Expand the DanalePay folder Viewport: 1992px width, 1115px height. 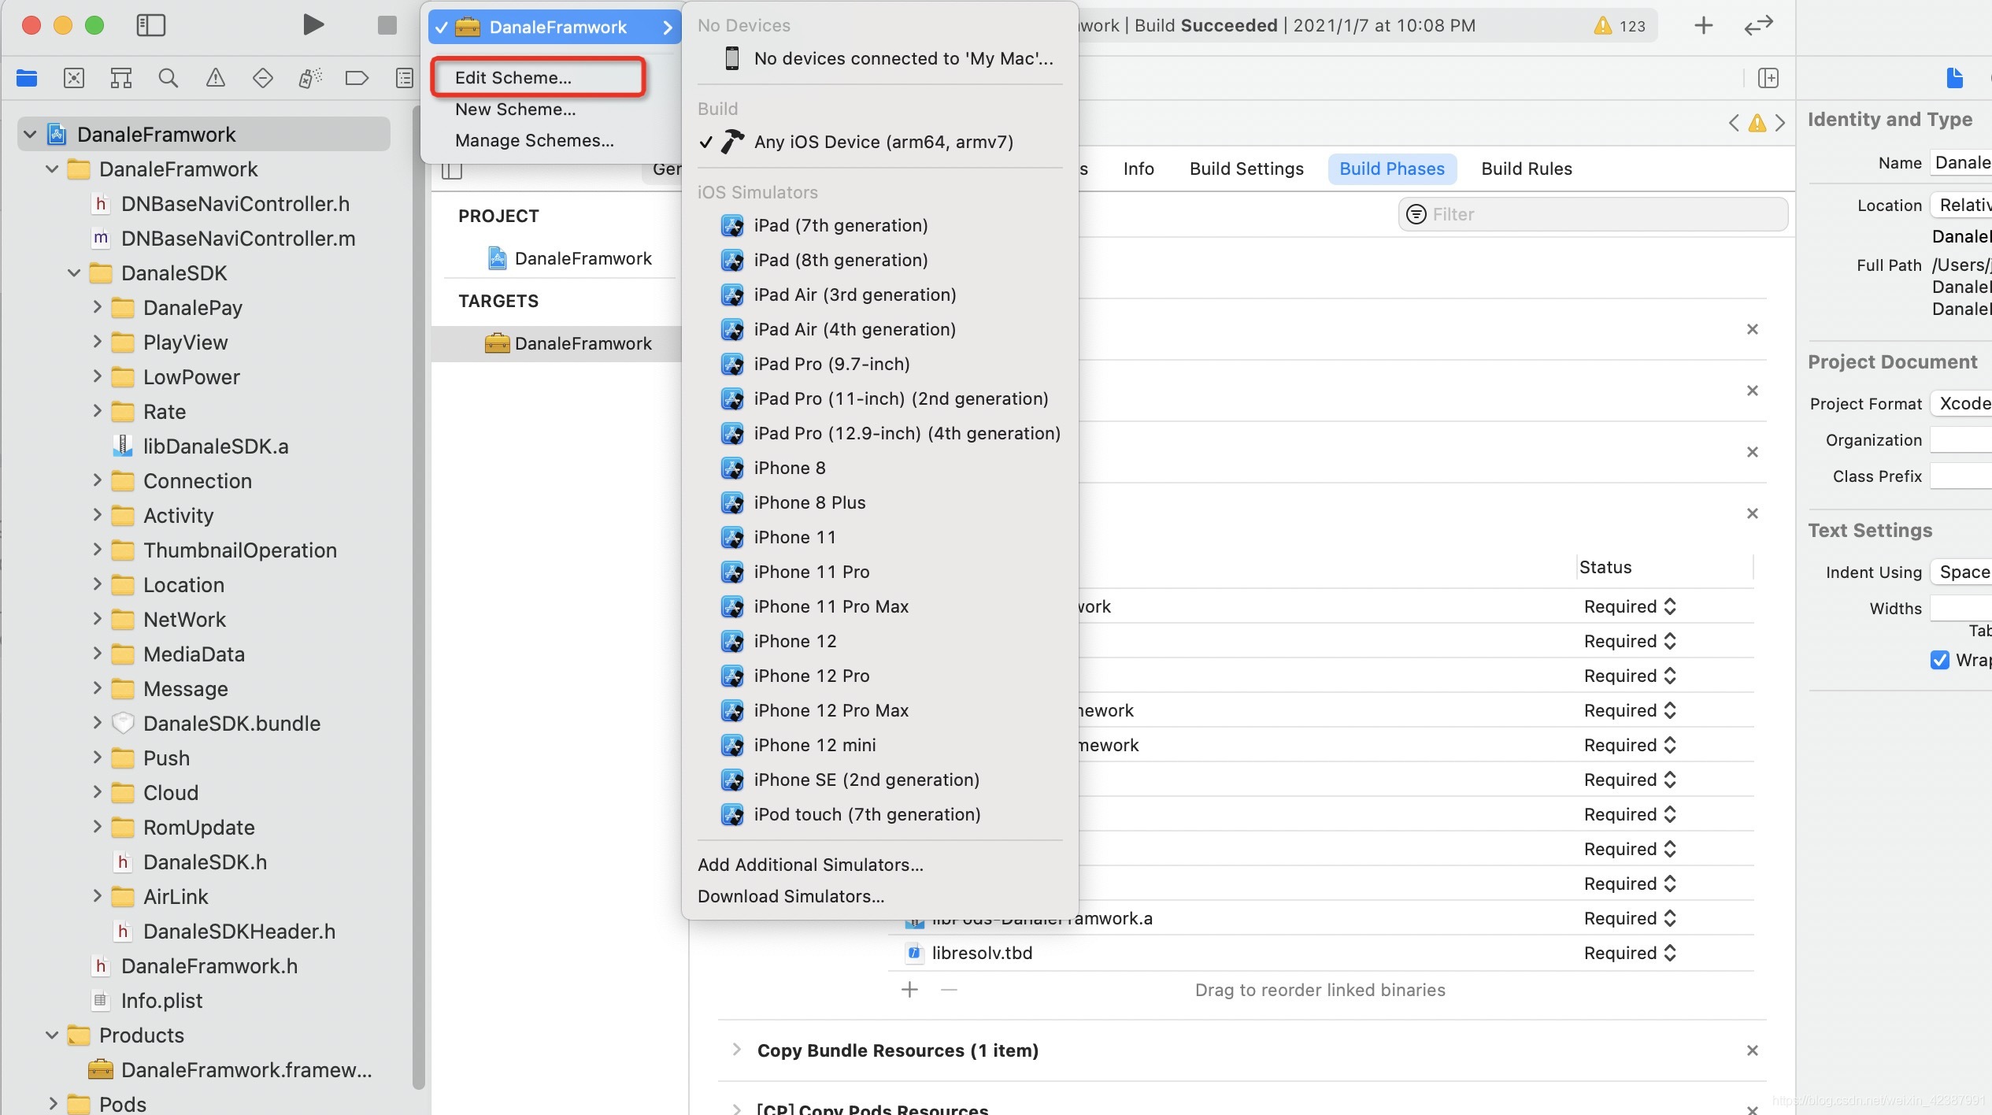(x=97, y=307)
